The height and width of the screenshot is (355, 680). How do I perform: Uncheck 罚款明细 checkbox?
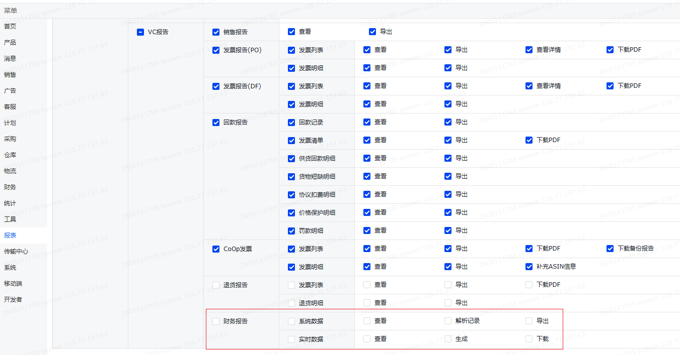(291, 230)
